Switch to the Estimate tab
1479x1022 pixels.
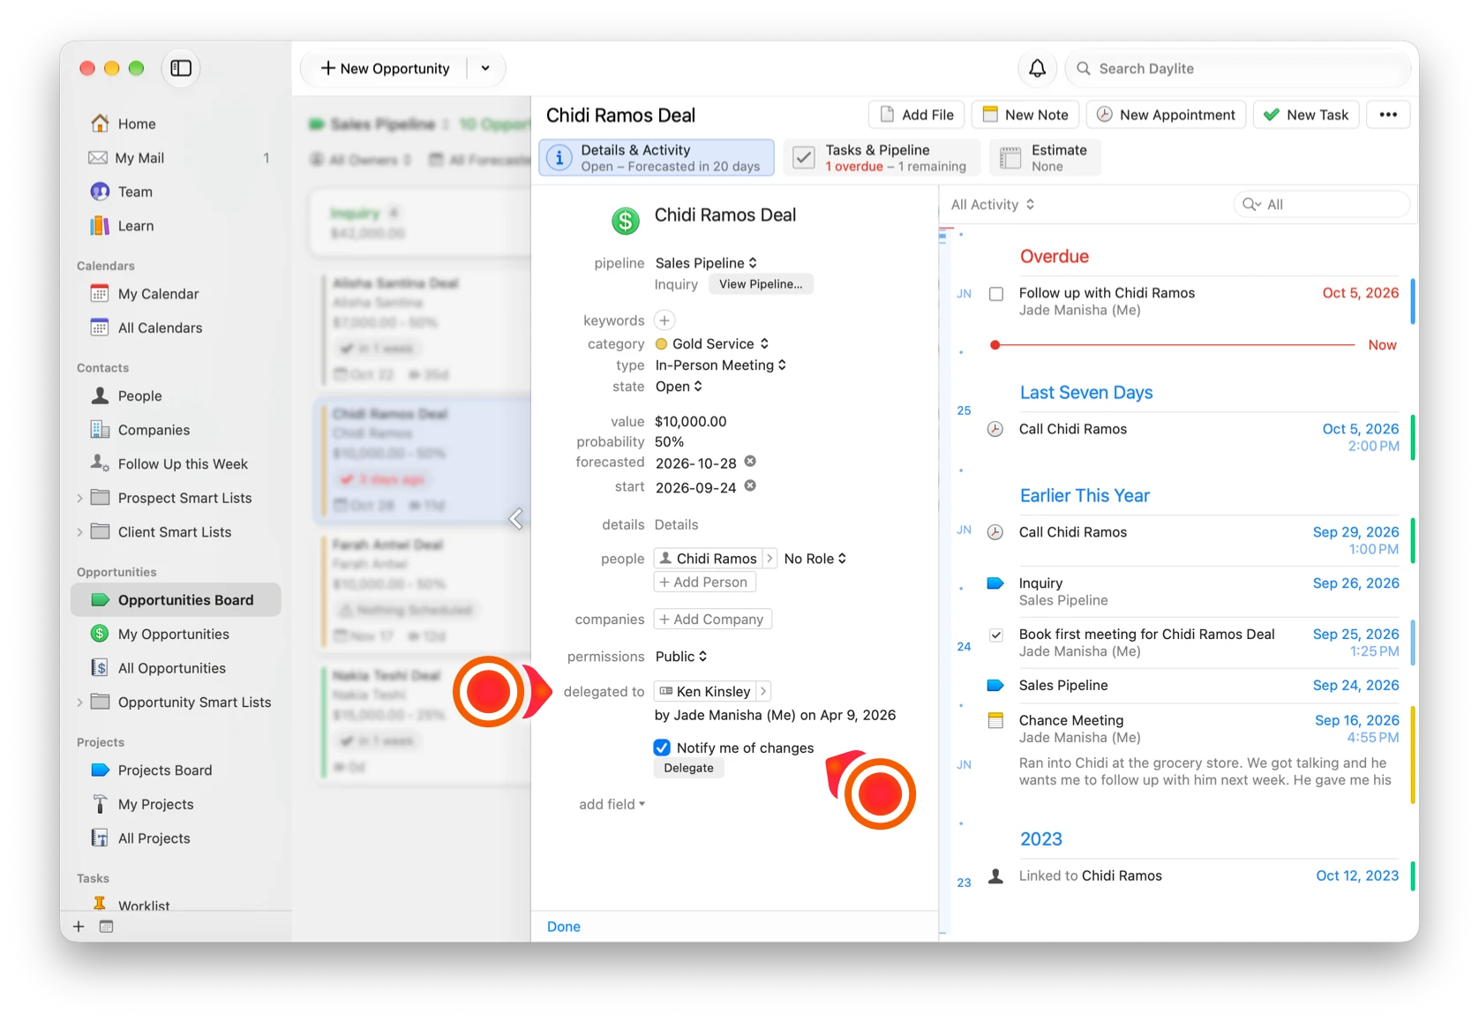pos(1045,158)
